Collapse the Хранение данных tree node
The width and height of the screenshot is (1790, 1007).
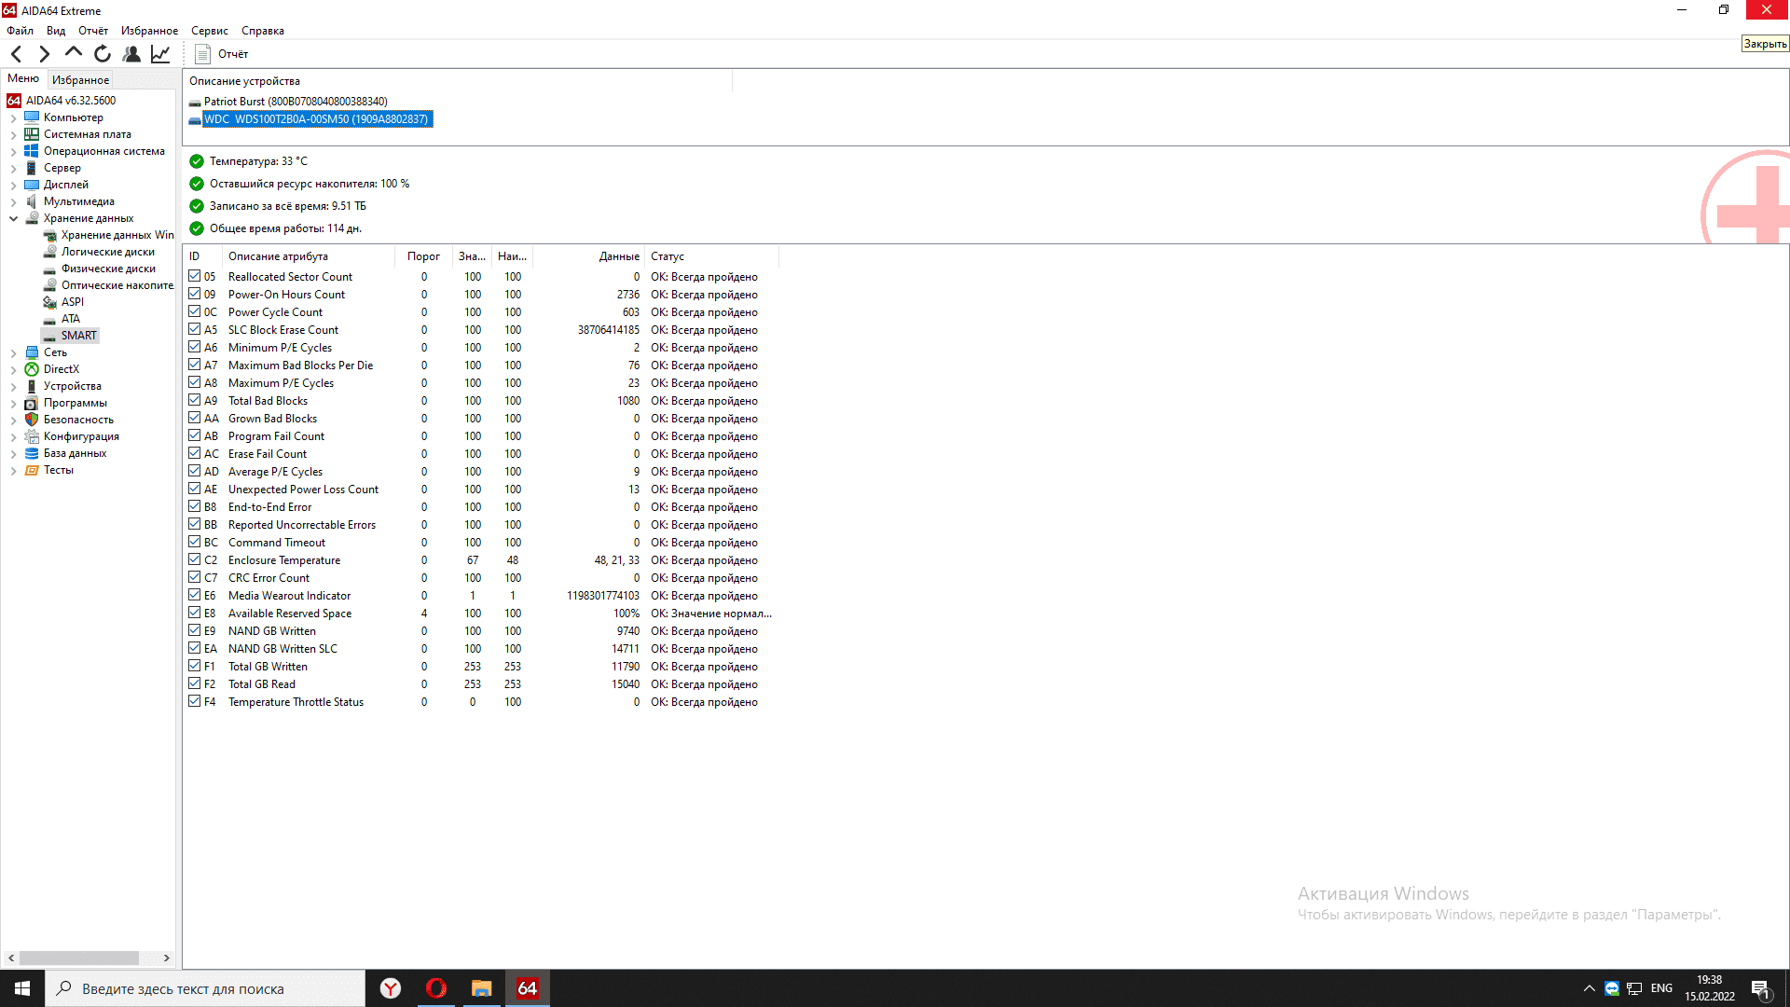click(x=13, y=219)
